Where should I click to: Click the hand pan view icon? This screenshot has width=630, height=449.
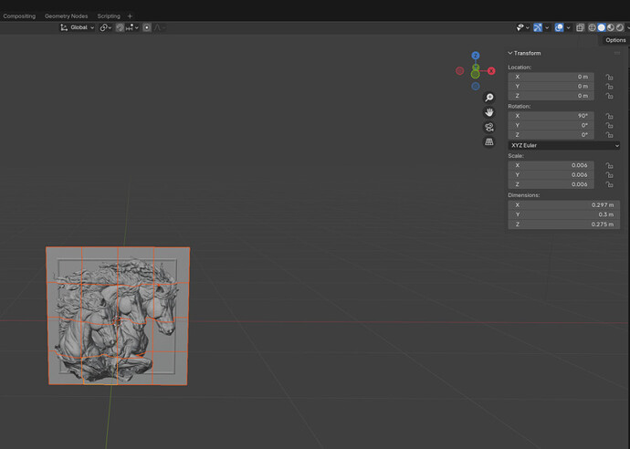coord(489,112)
